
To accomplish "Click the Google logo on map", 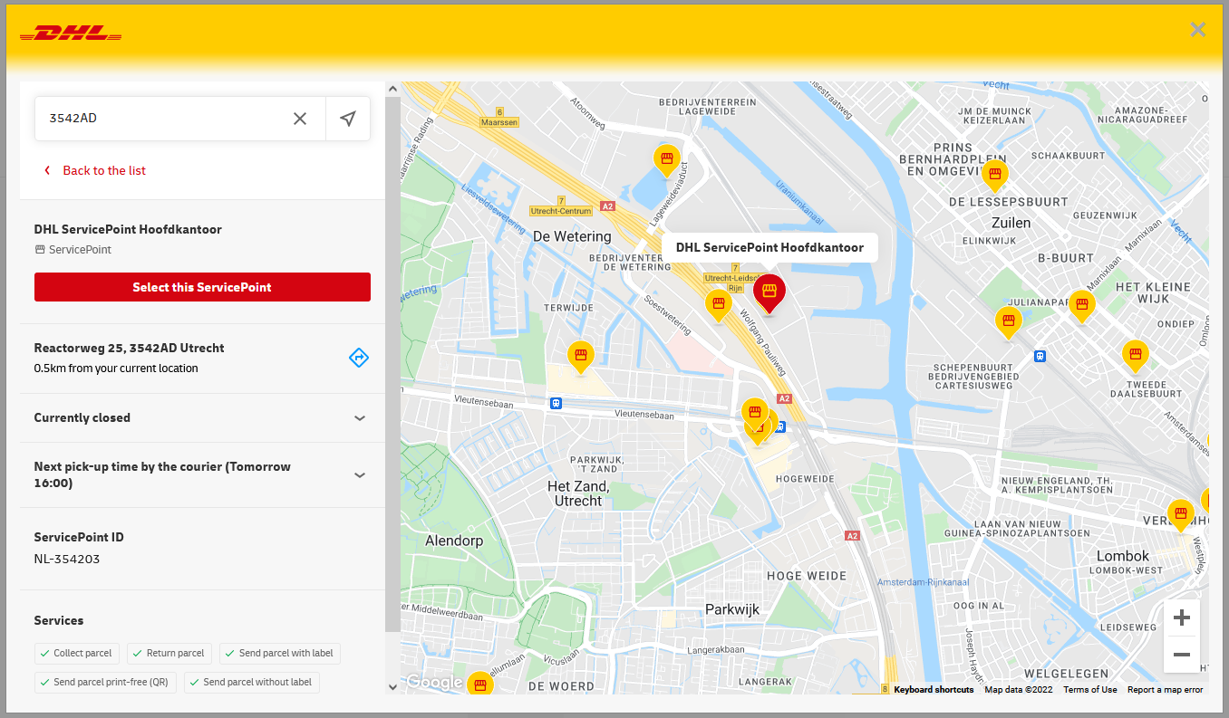I will click(x=434, y=683).
